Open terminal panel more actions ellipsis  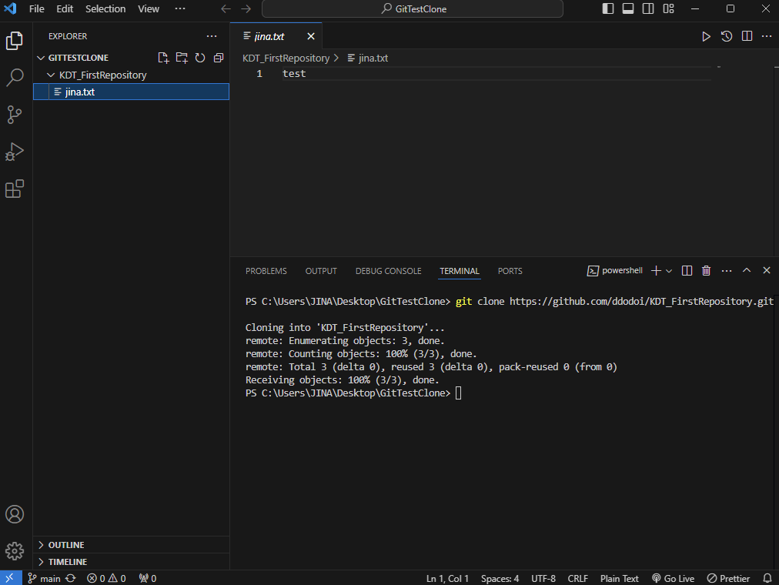coord(727,271)
